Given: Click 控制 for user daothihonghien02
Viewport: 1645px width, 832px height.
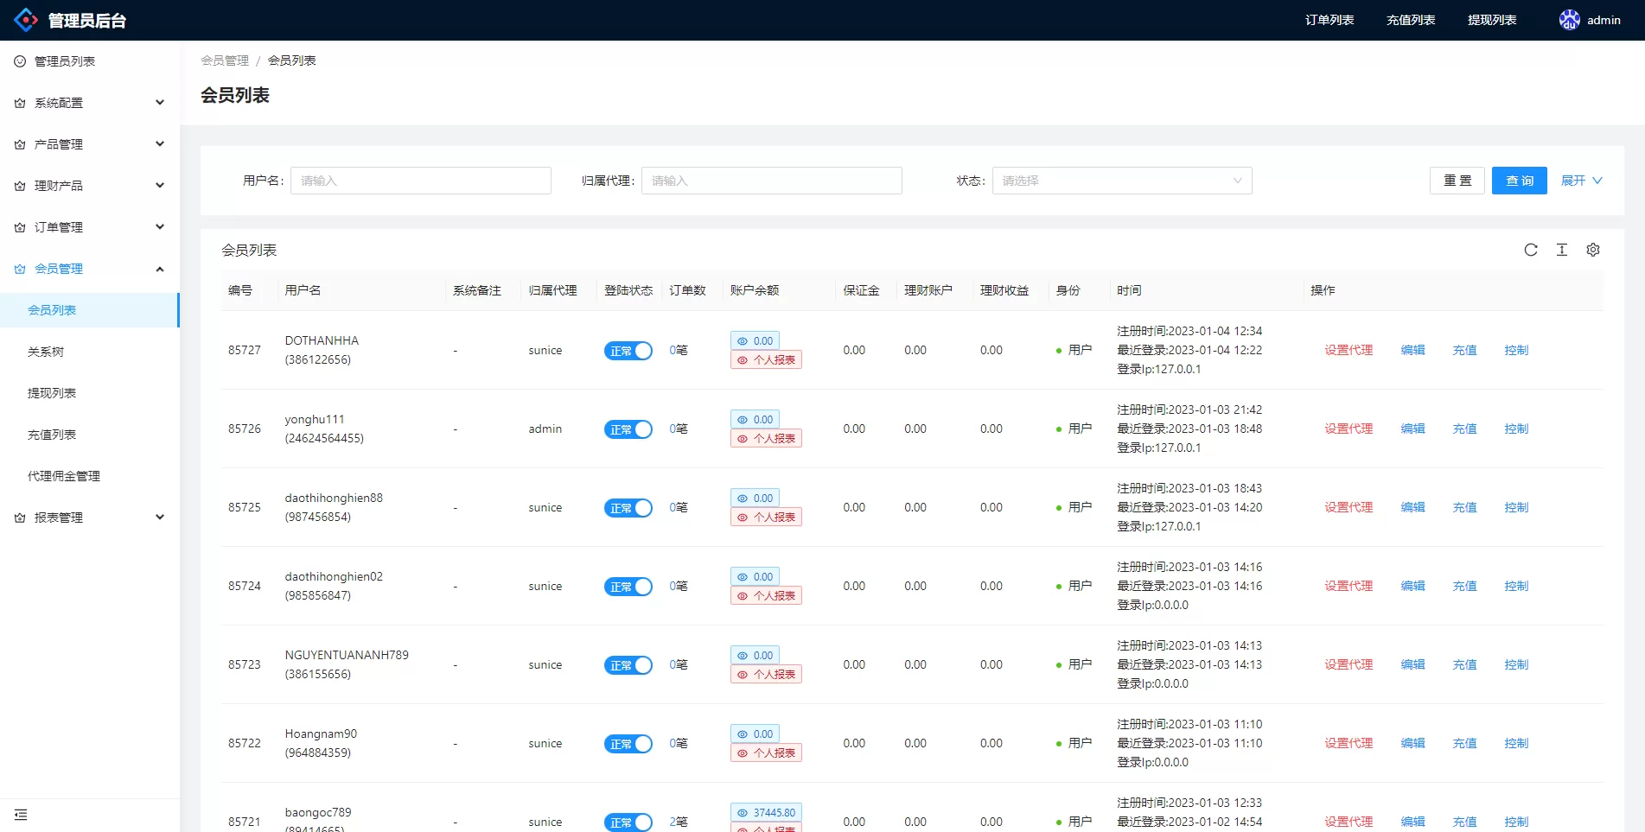Looking at the screenshot, I should click(x=1516, y=586).
